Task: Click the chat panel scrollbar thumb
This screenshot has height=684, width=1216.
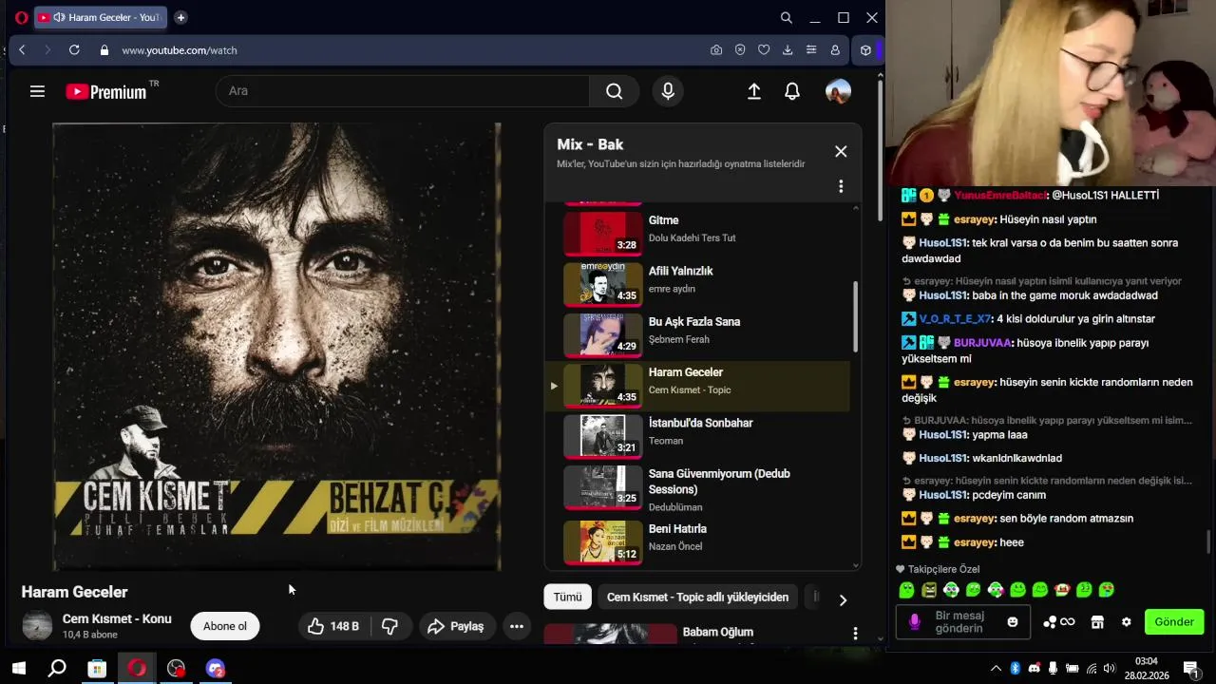Action: tap(1208, 541)
